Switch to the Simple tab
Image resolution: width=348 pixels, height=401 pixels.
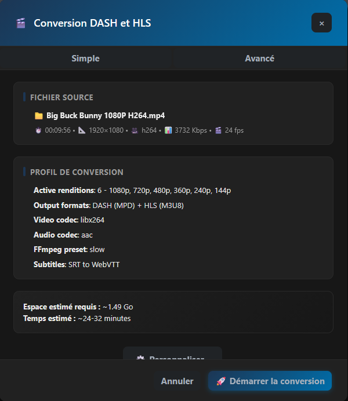[86, 59]
